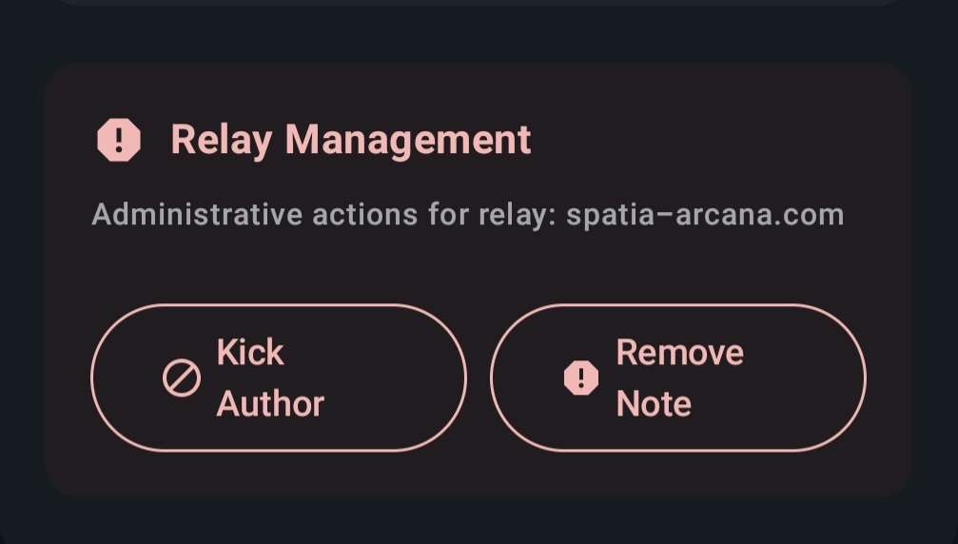Click the circle-slash ban icon in Kick Author
Viewport: 958px width, 544px height.
(x=181, y=379)
